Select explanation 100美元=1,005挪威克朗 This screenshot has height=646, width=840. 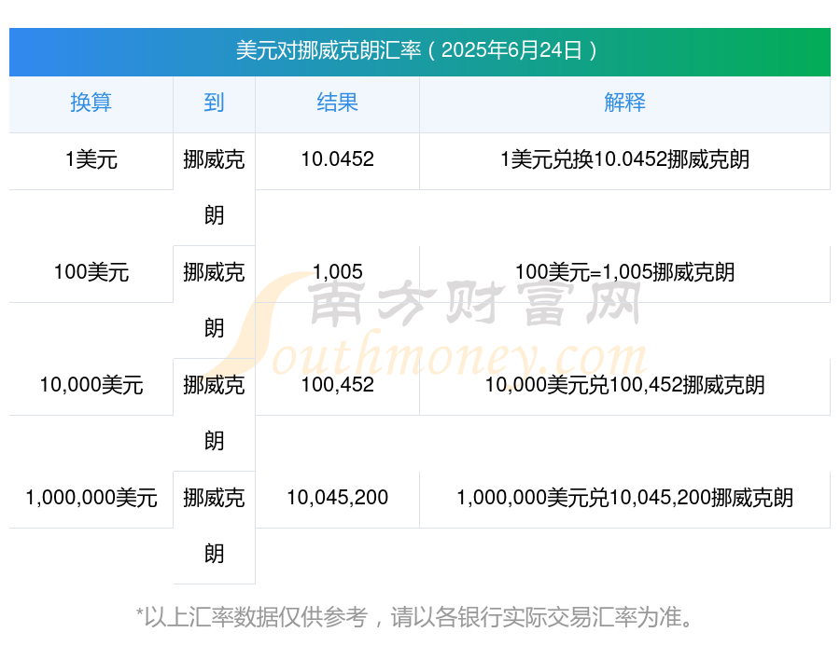(x=624, y=272)
